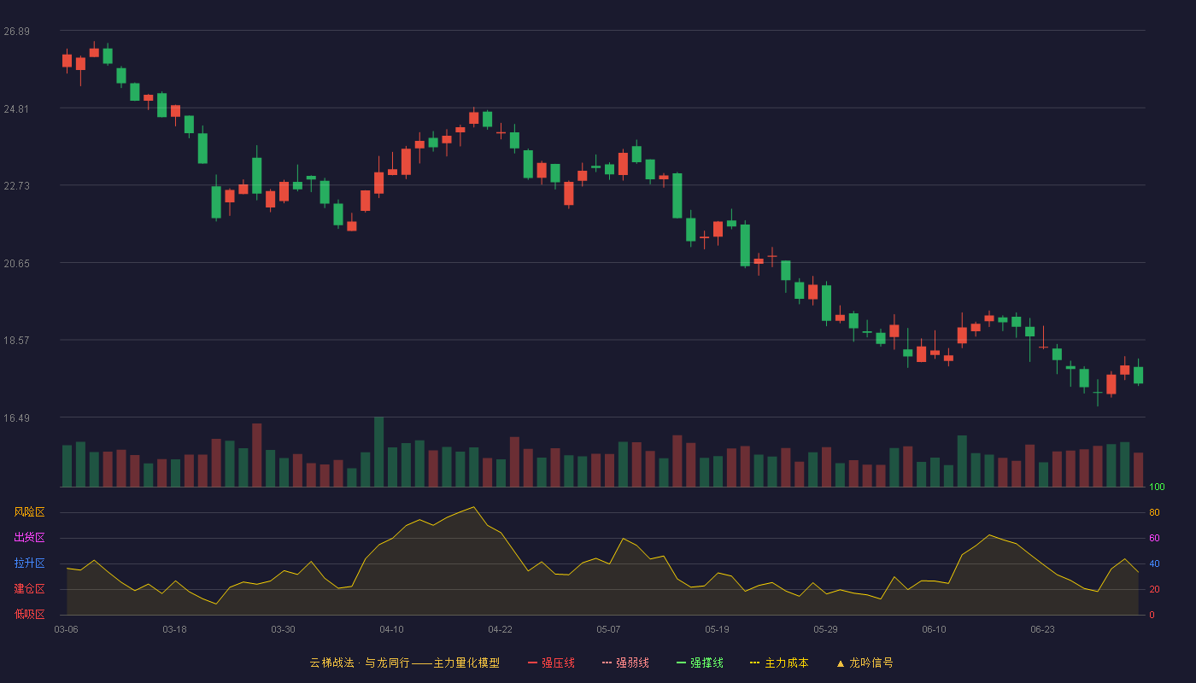
Task: Select the 04-22 date label
Action: (x=500, y=629)
